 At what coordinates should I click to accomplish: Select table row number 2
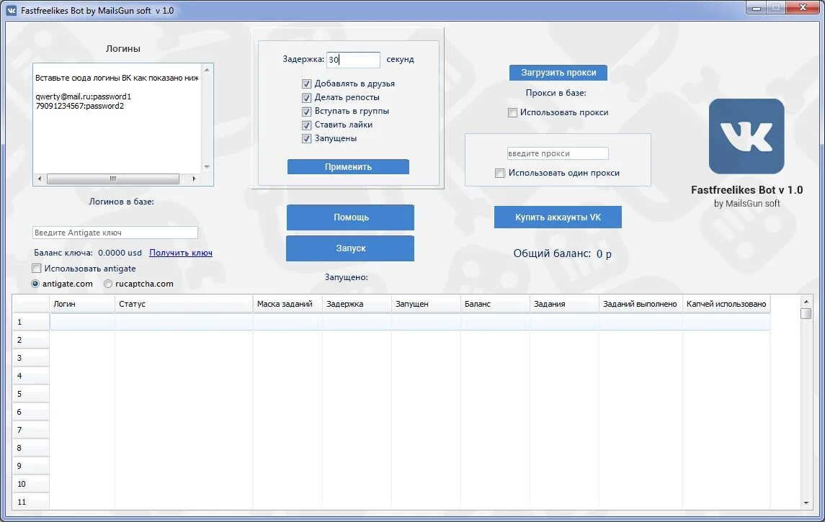31,340
